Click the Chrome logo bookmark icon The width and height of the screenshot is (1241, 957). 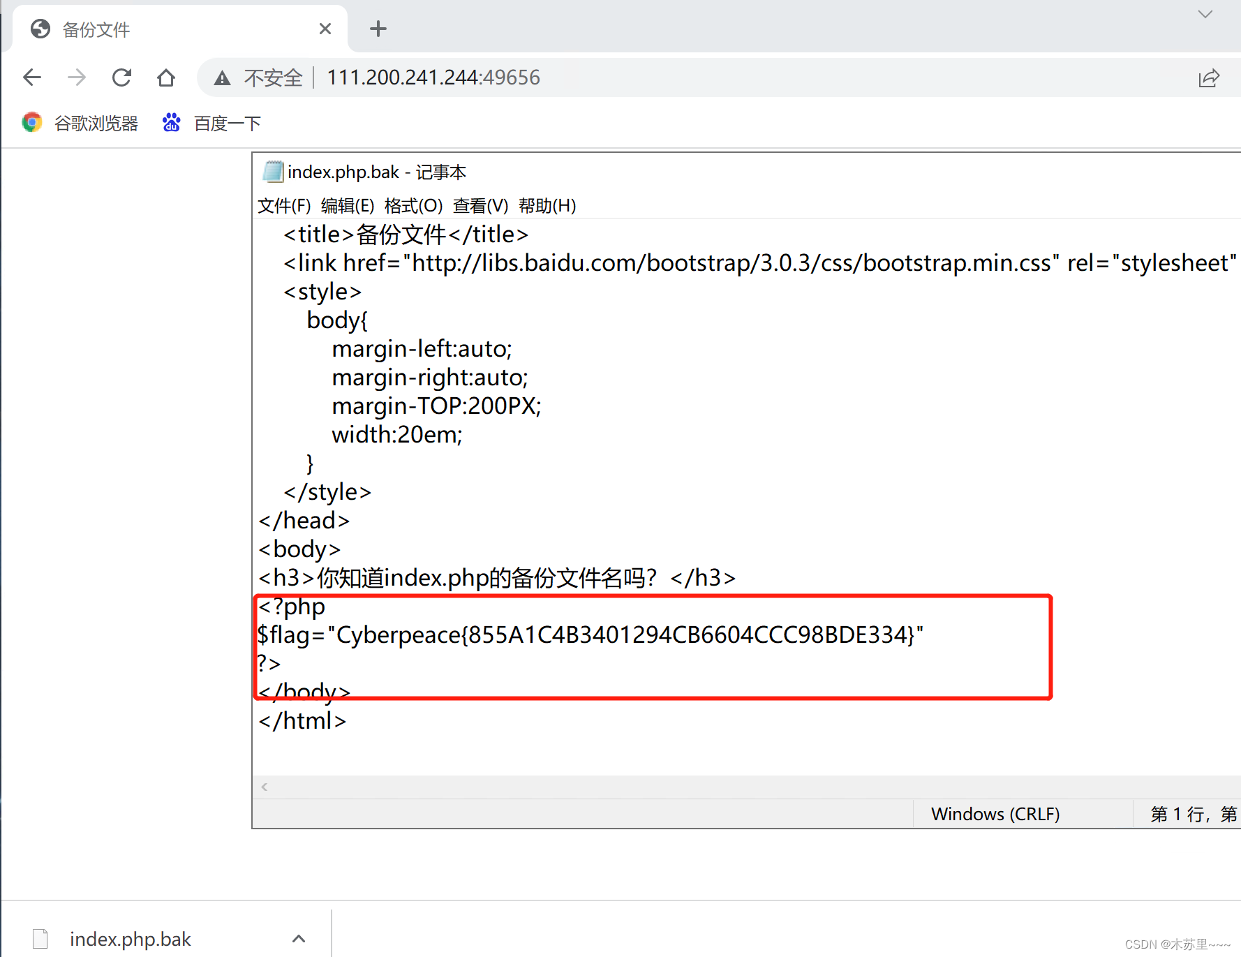pos(32,123)
